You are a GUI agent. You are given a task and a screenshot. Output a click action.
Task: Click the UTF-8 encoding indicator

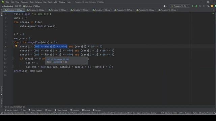[x=181, y=113]
